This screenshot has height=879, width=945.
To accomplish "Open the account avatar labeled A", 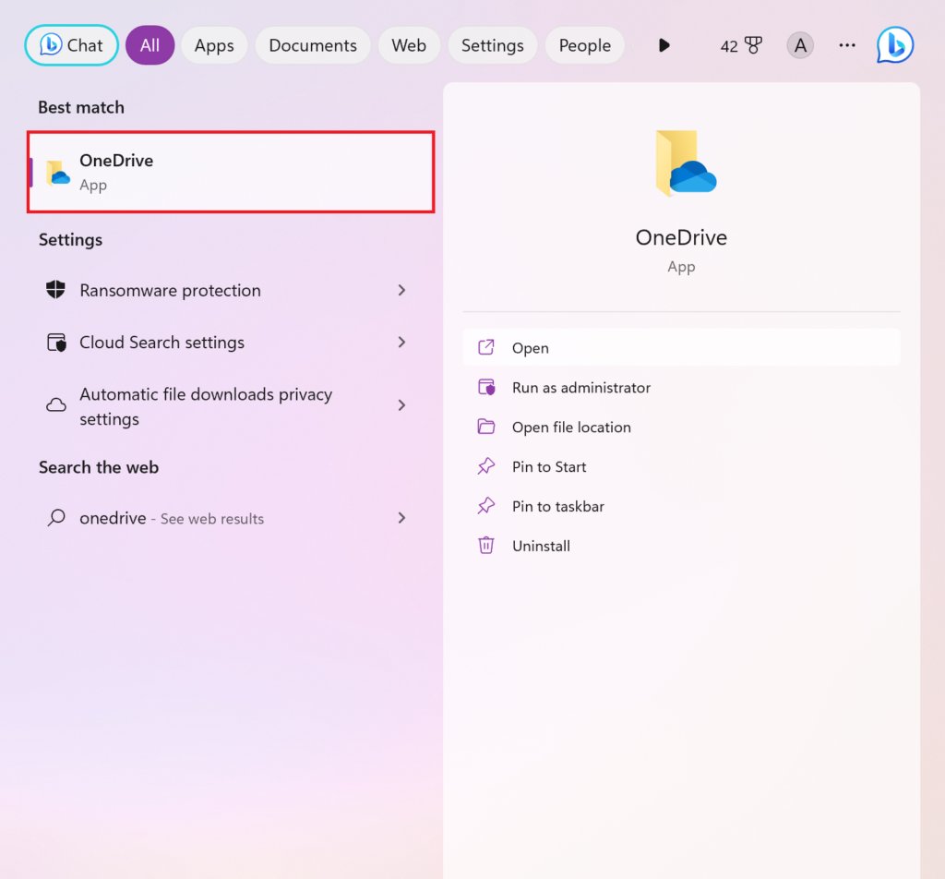I will [x=799, y=44].
